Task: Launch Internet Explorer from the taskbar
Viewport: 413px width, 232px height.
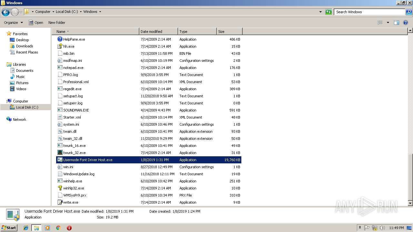Action: [x=26, y=228]
